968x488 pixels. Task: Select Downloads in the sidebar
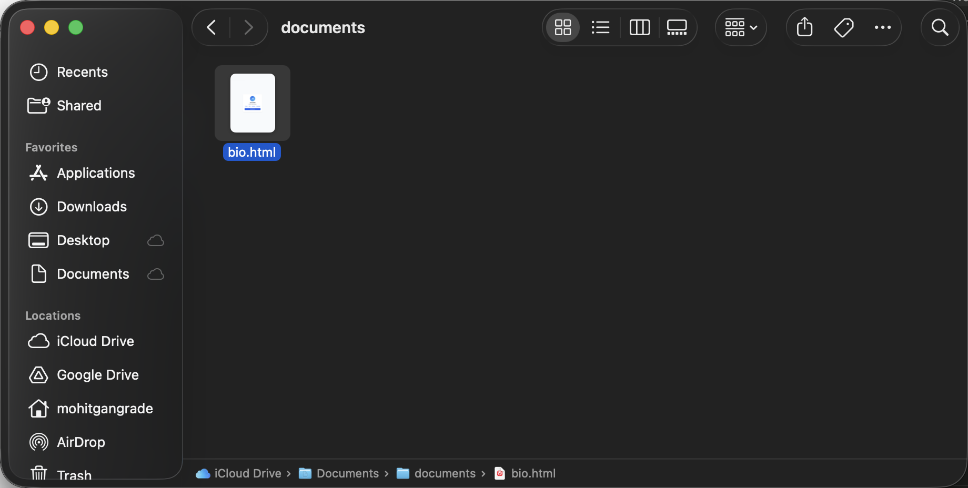[x=91, y=207]
